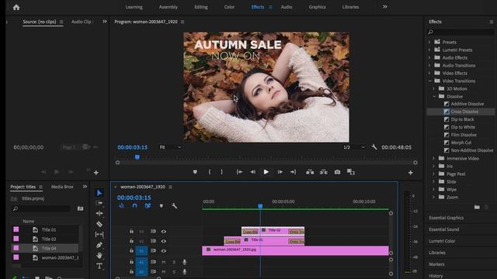497x279 pixels.
Task: Open the Lumetri Color panel
Action: pyautogui.click(x=442, y=241)
